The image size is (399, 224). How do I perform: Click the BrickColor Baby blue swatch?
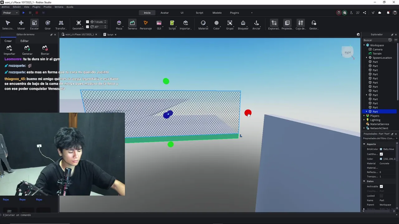pyautogui.click(x=381, y=149)
